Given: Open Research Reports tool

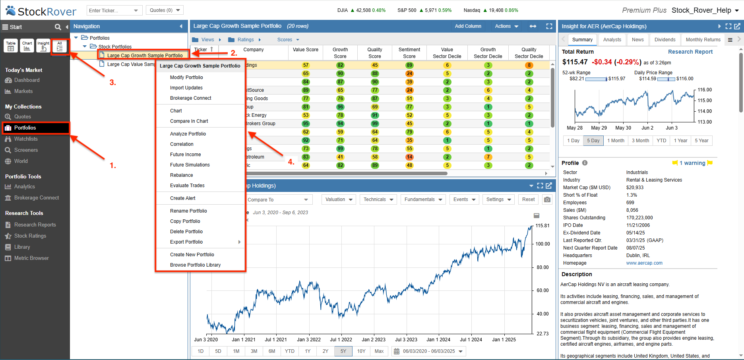Looking at the screenshot, I should pyautogui.click(x=35, y=225).
